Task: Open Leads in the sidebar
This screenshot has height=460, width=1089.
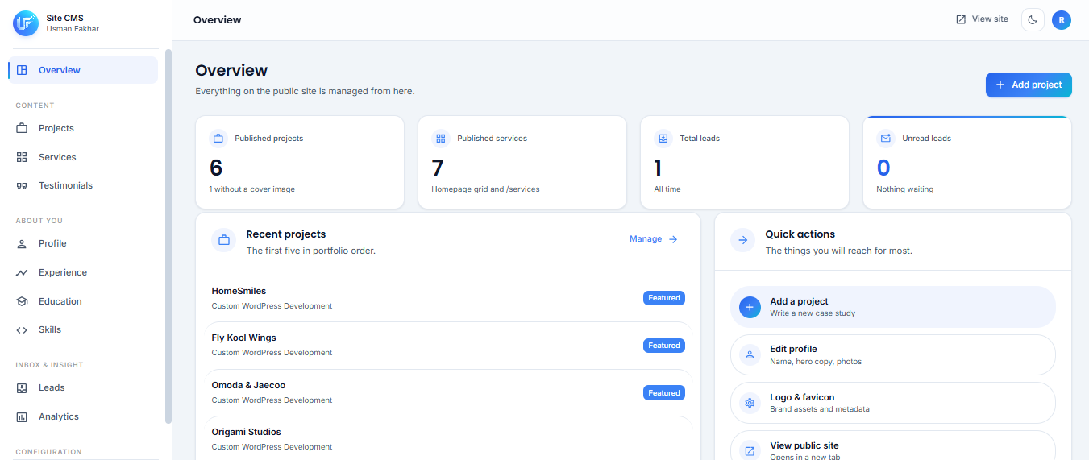Action: (83, 387)
